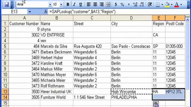Click the Insert Function fx icon

click(x=46, y=12)
